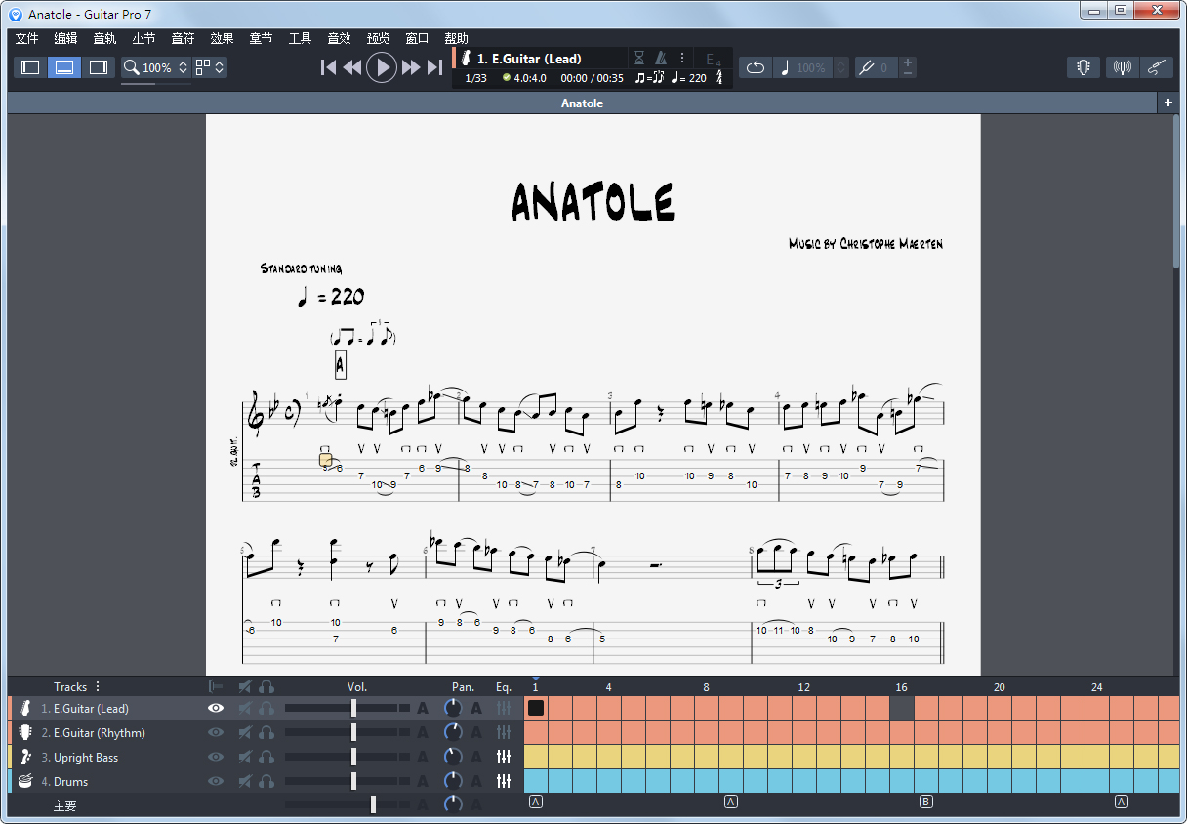Open the 文件 menu
The width and height of the screenshot is (1187, 824).
coord(26,38)
